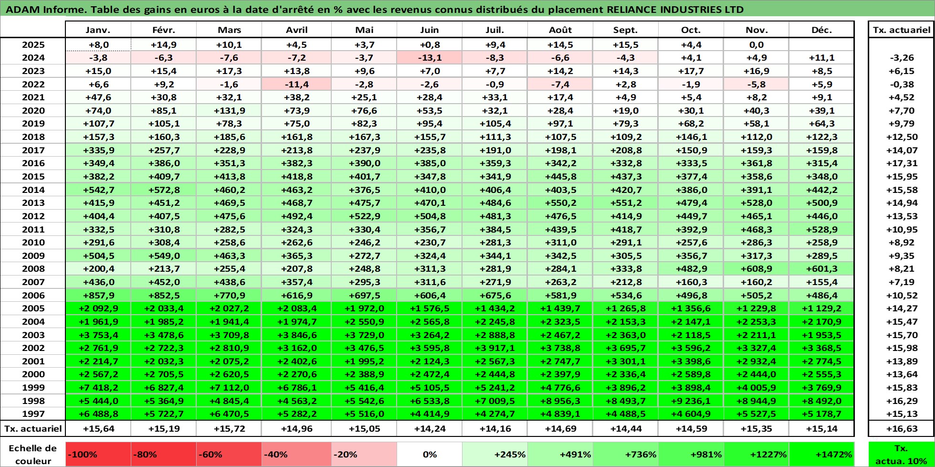Select the +528,9 cell in December 2011
The width and height of the screenshot is (935, 467).
822,230
